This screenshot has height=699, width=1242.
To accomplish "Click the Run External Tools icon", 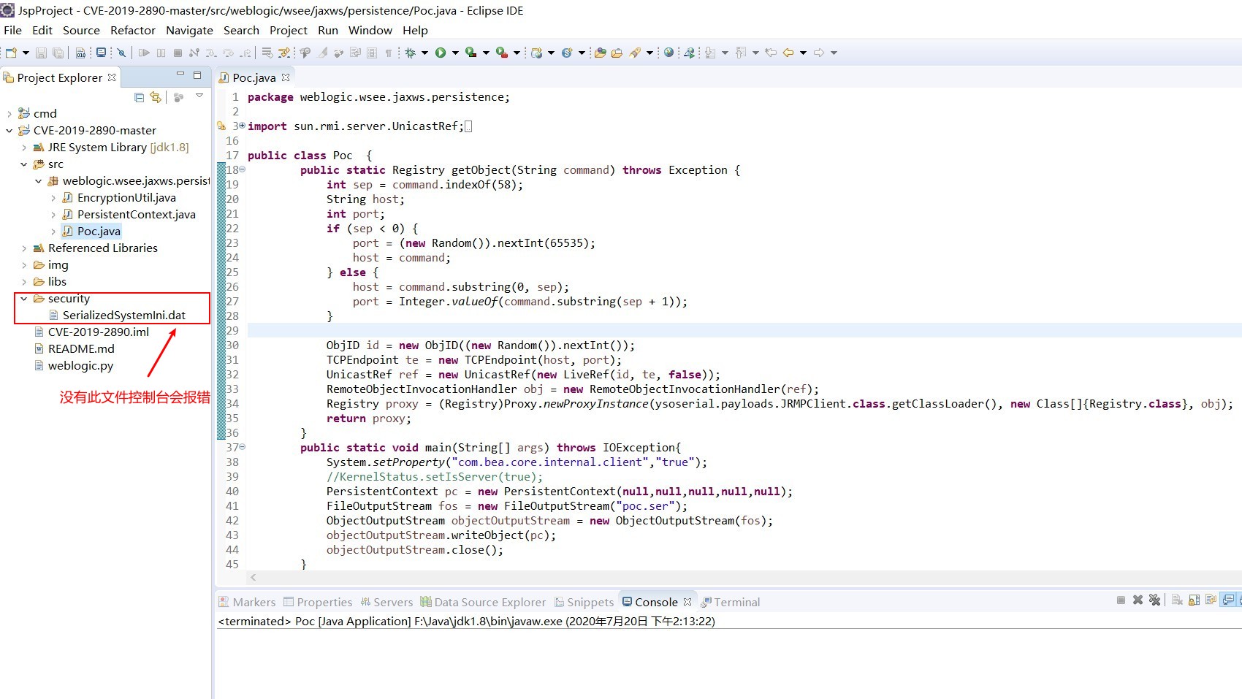I will coord(502,53).
